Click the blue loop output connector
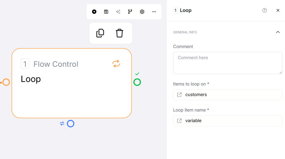The image size is (285, 159). click(71, 124)
